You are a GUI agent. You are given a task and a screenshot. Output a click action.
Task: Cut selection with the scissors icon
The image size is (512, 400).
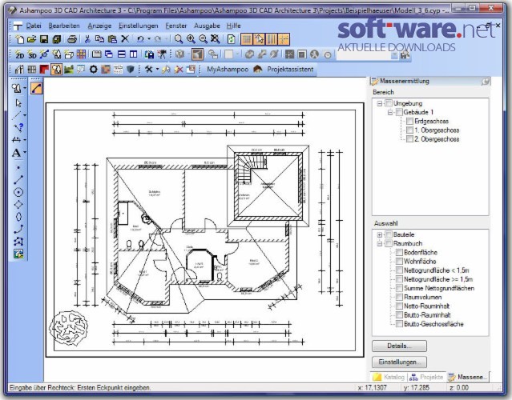pyautogui.click(x=87, y=39)
